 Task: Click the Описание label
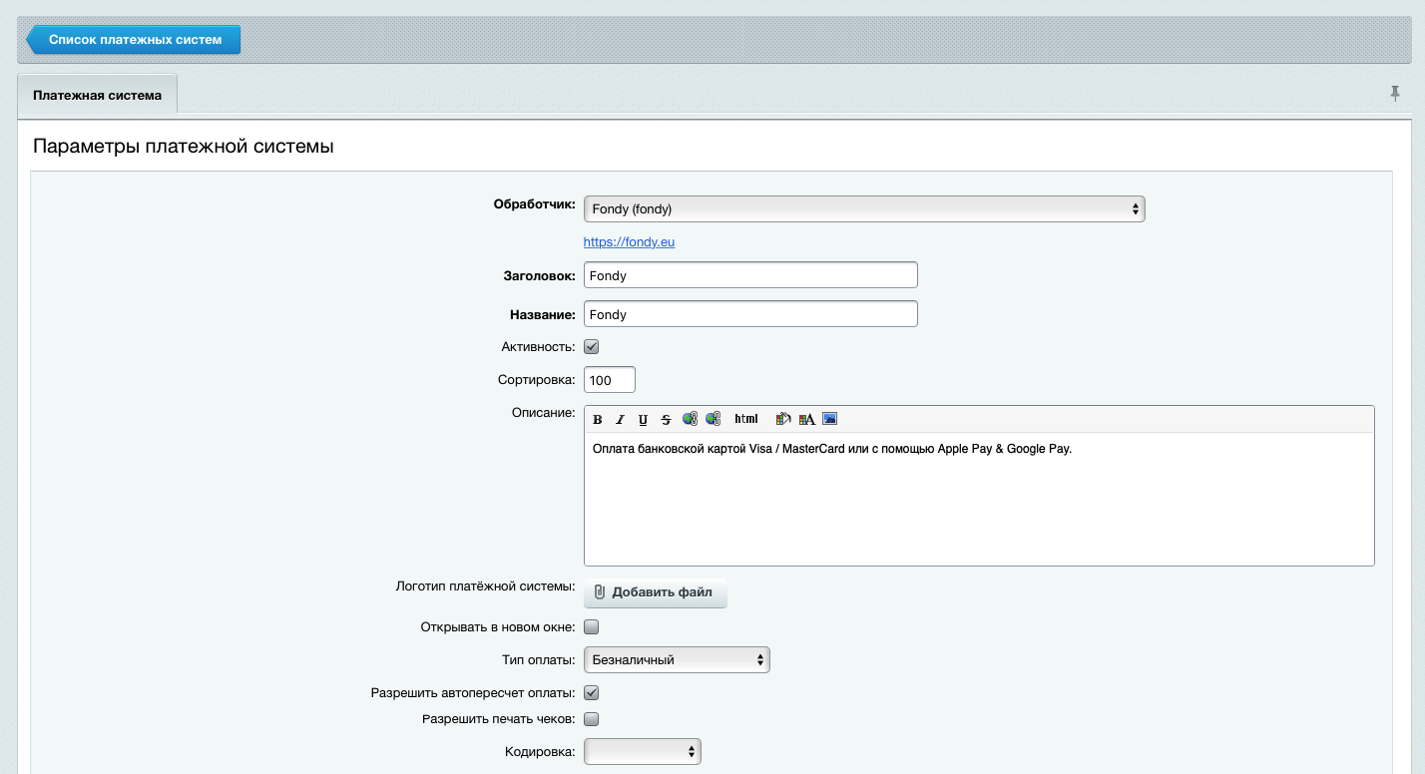[x=544, y=412]
